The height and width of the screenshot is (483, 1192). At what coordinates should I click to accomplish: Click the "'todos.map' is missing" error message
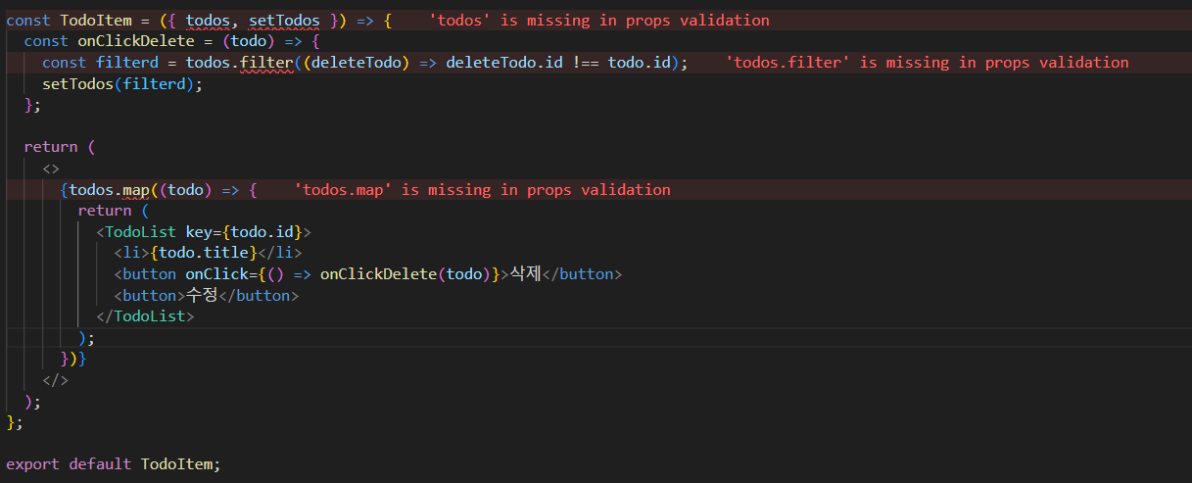pos(482,189)
